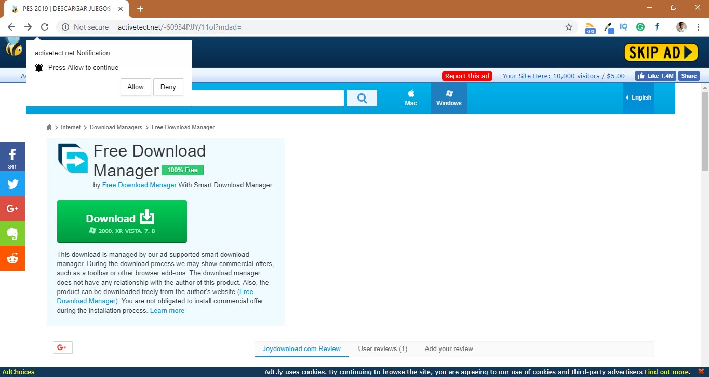Screen dimensions: 709x377
Task: Open the "Find out more" cookie link
Action: [666, 372]
